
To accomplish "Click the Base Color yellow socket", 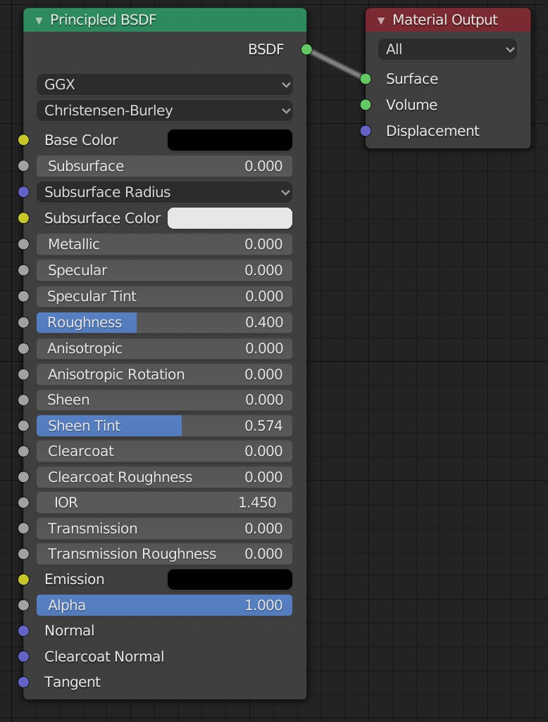I will tap(23, 140).
